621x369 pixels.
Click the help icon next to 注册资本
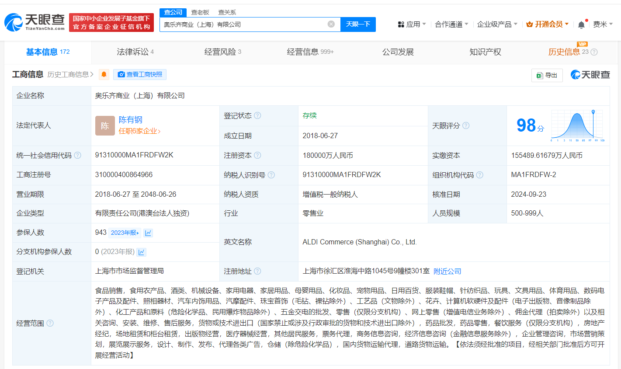pyautogui.click(x=257, y=155)
